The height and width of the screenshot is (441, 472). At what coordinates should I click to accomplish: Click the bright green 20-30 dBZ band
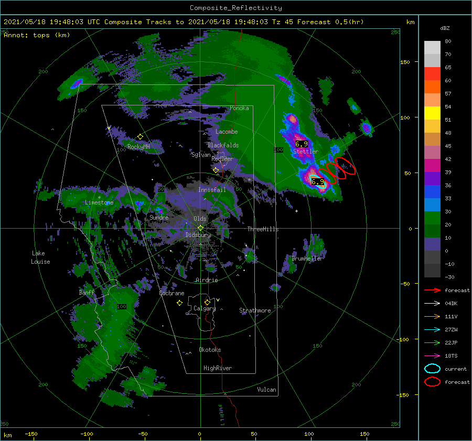click(x=432, y=218)
